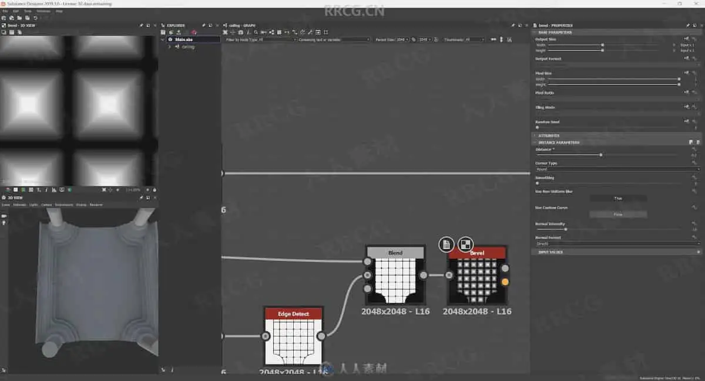Screen dimensions: 705x381
Task: Click the Smoothing slider handle
Action: [537, 183]
